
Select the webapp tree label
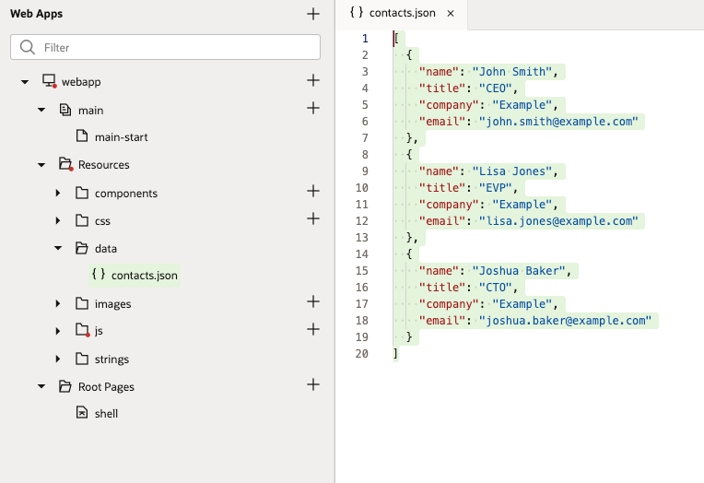coord(81,82)
